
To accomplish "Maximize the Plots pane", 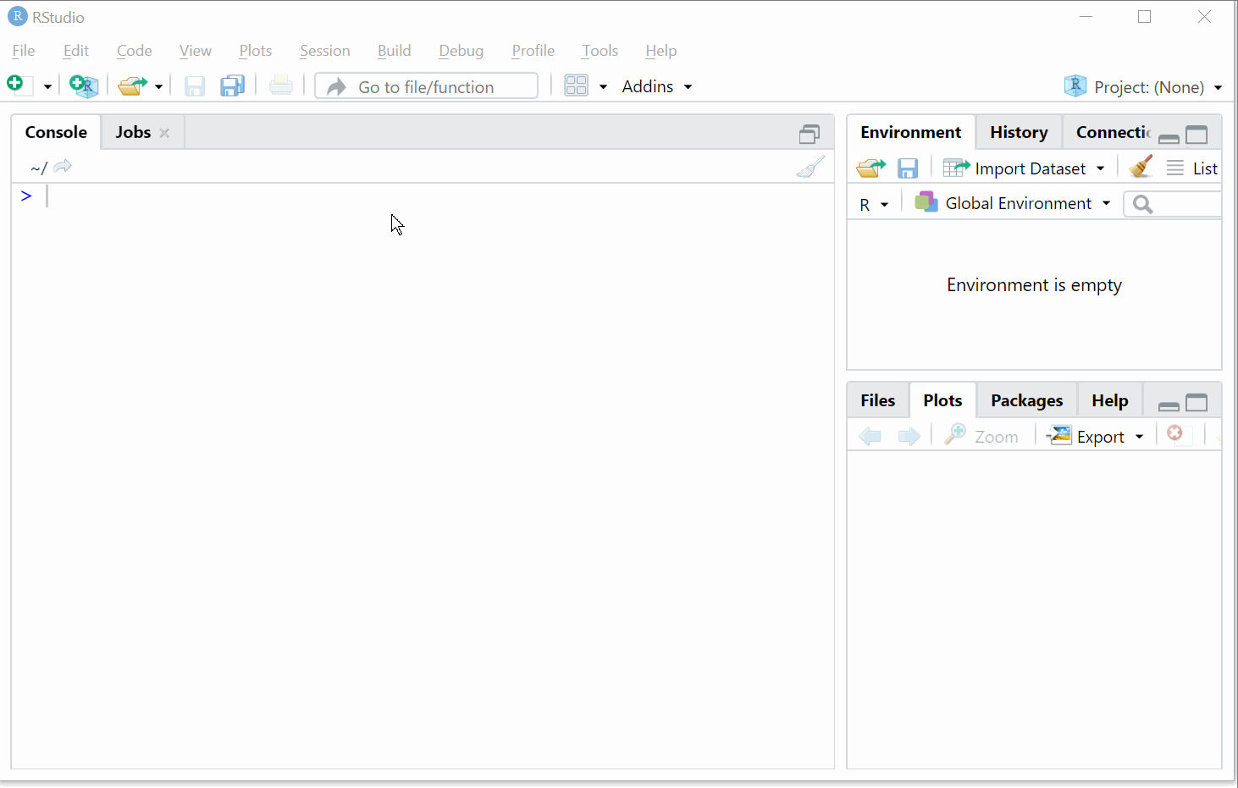I will point(1197,403).
